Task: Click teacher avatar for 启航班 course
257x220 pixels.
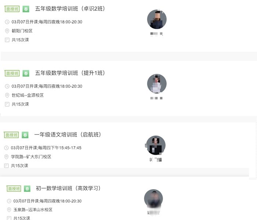Action: 156,145
